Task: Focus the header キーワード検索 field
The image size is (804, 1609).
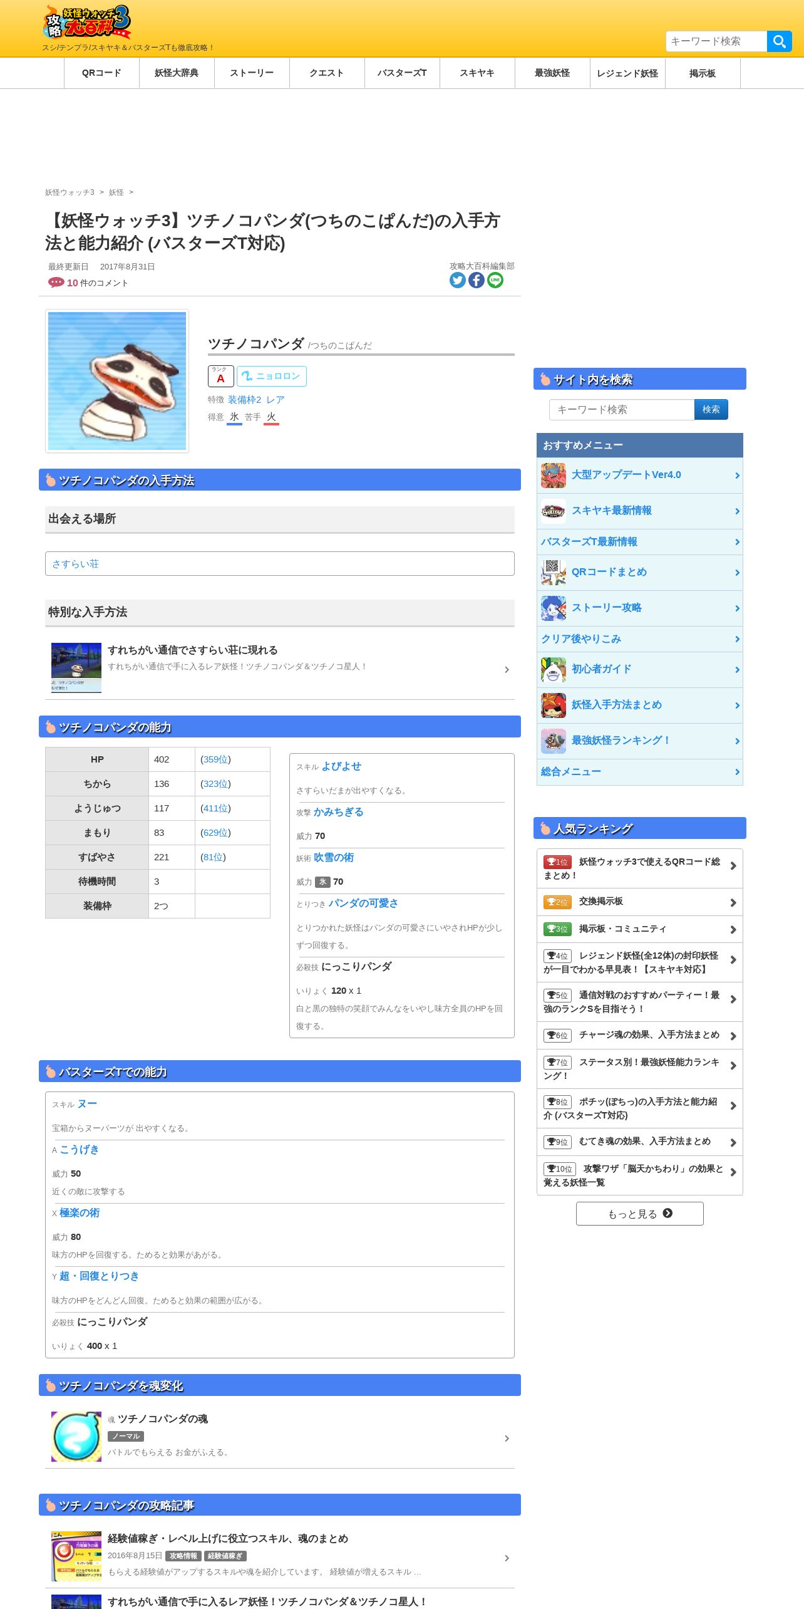Action: tap(716, 41)
